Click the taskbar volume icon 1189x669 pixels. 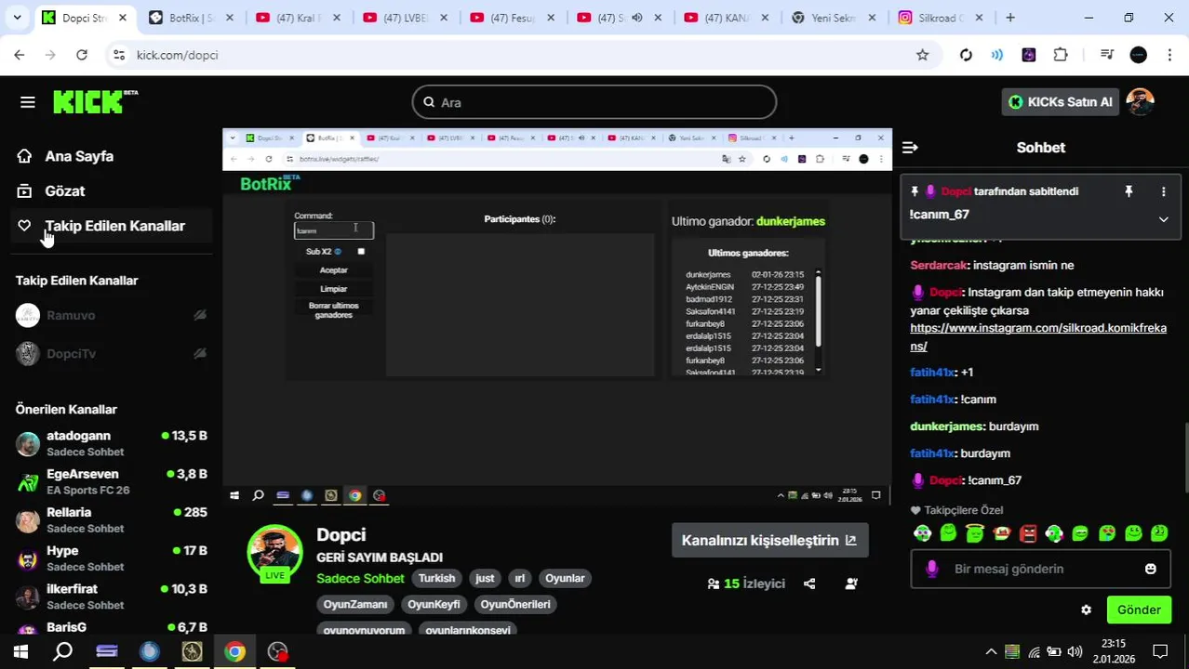tap(1075, 651)
